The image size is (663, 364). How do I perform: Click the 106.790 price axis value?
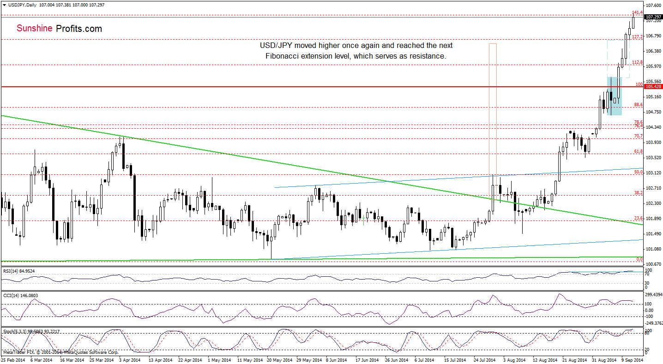(654, 36)
